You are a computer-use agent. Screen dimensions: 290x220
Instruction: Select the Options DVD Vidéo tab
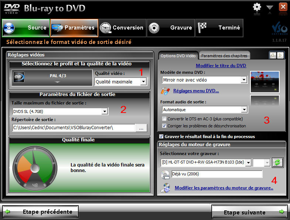pyautogui.click(x=178, y=56)
